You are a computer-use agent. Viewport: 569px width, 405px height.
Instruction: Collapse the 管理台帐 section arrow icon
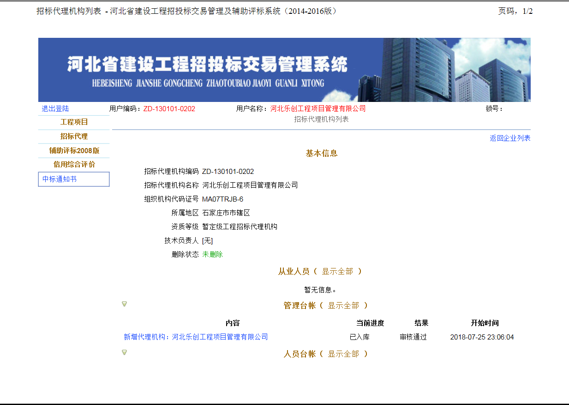click(124, 304)
